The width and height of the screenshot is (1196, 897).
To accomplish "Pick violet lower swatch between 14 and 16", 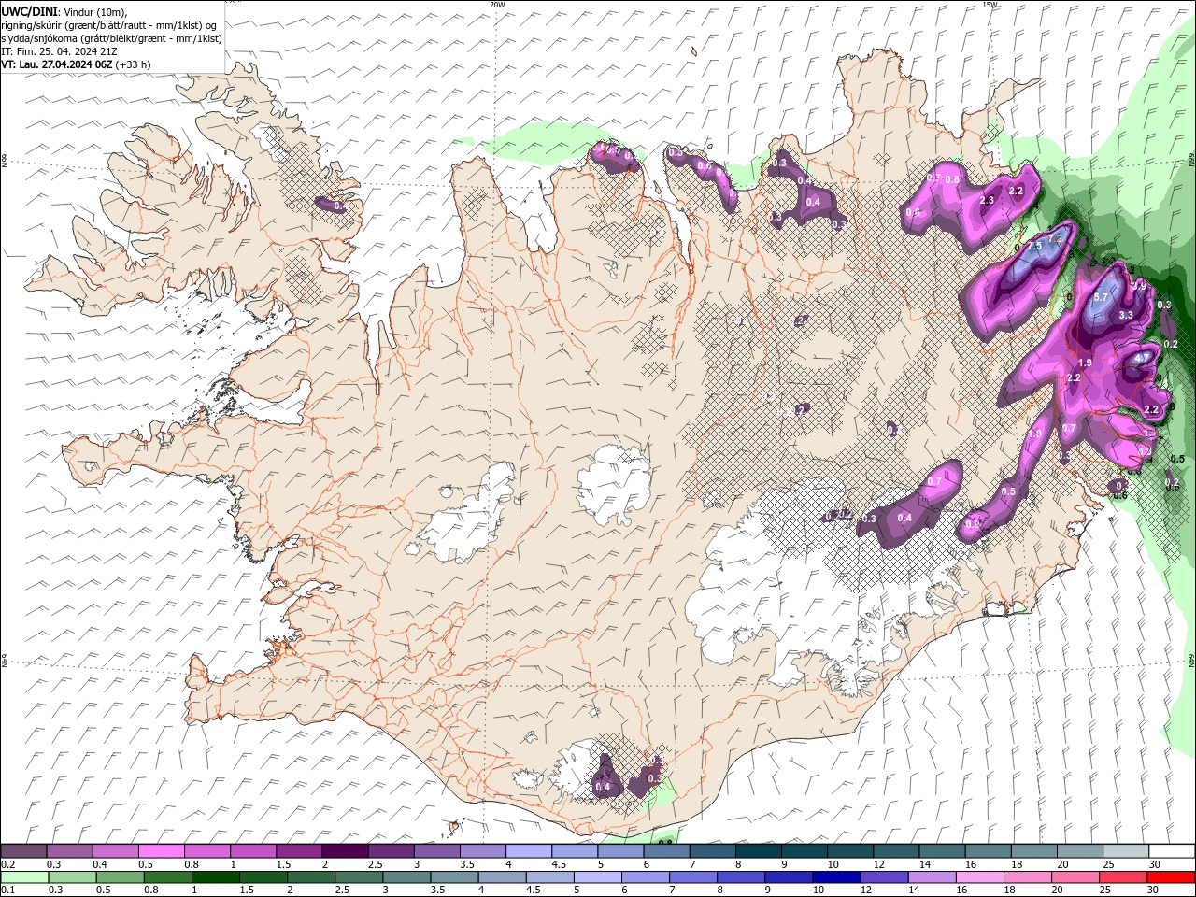I will tap(930, 877).
